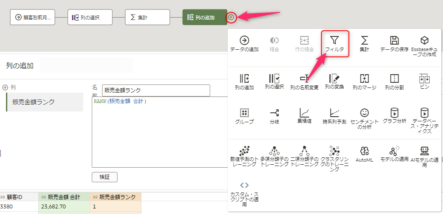This screenshot has width=443, height=214.
Task: Add a 列の追加 step from the popup
Action: (244, 82)
